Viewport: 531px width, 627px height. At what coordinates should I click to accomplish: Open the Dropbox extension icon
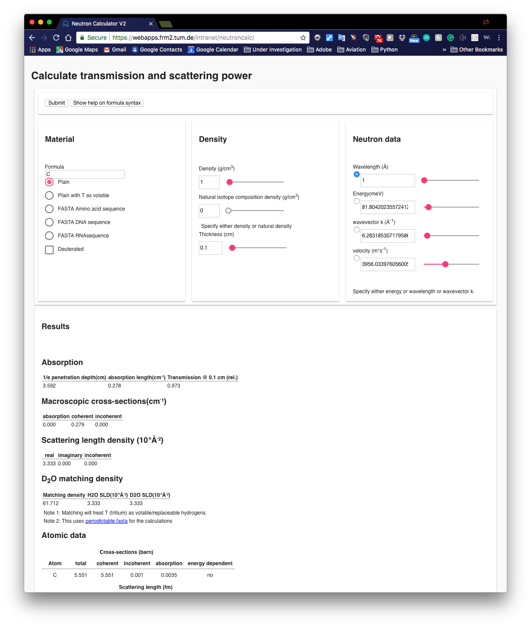click(x=402, y=38)
